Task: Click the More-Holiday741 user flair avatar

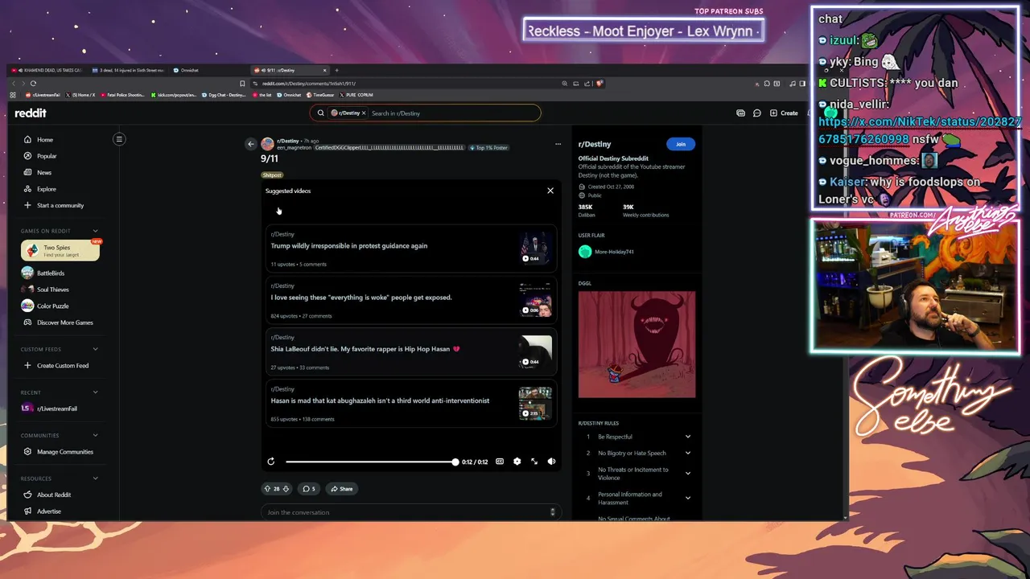Action: (585, 252)
